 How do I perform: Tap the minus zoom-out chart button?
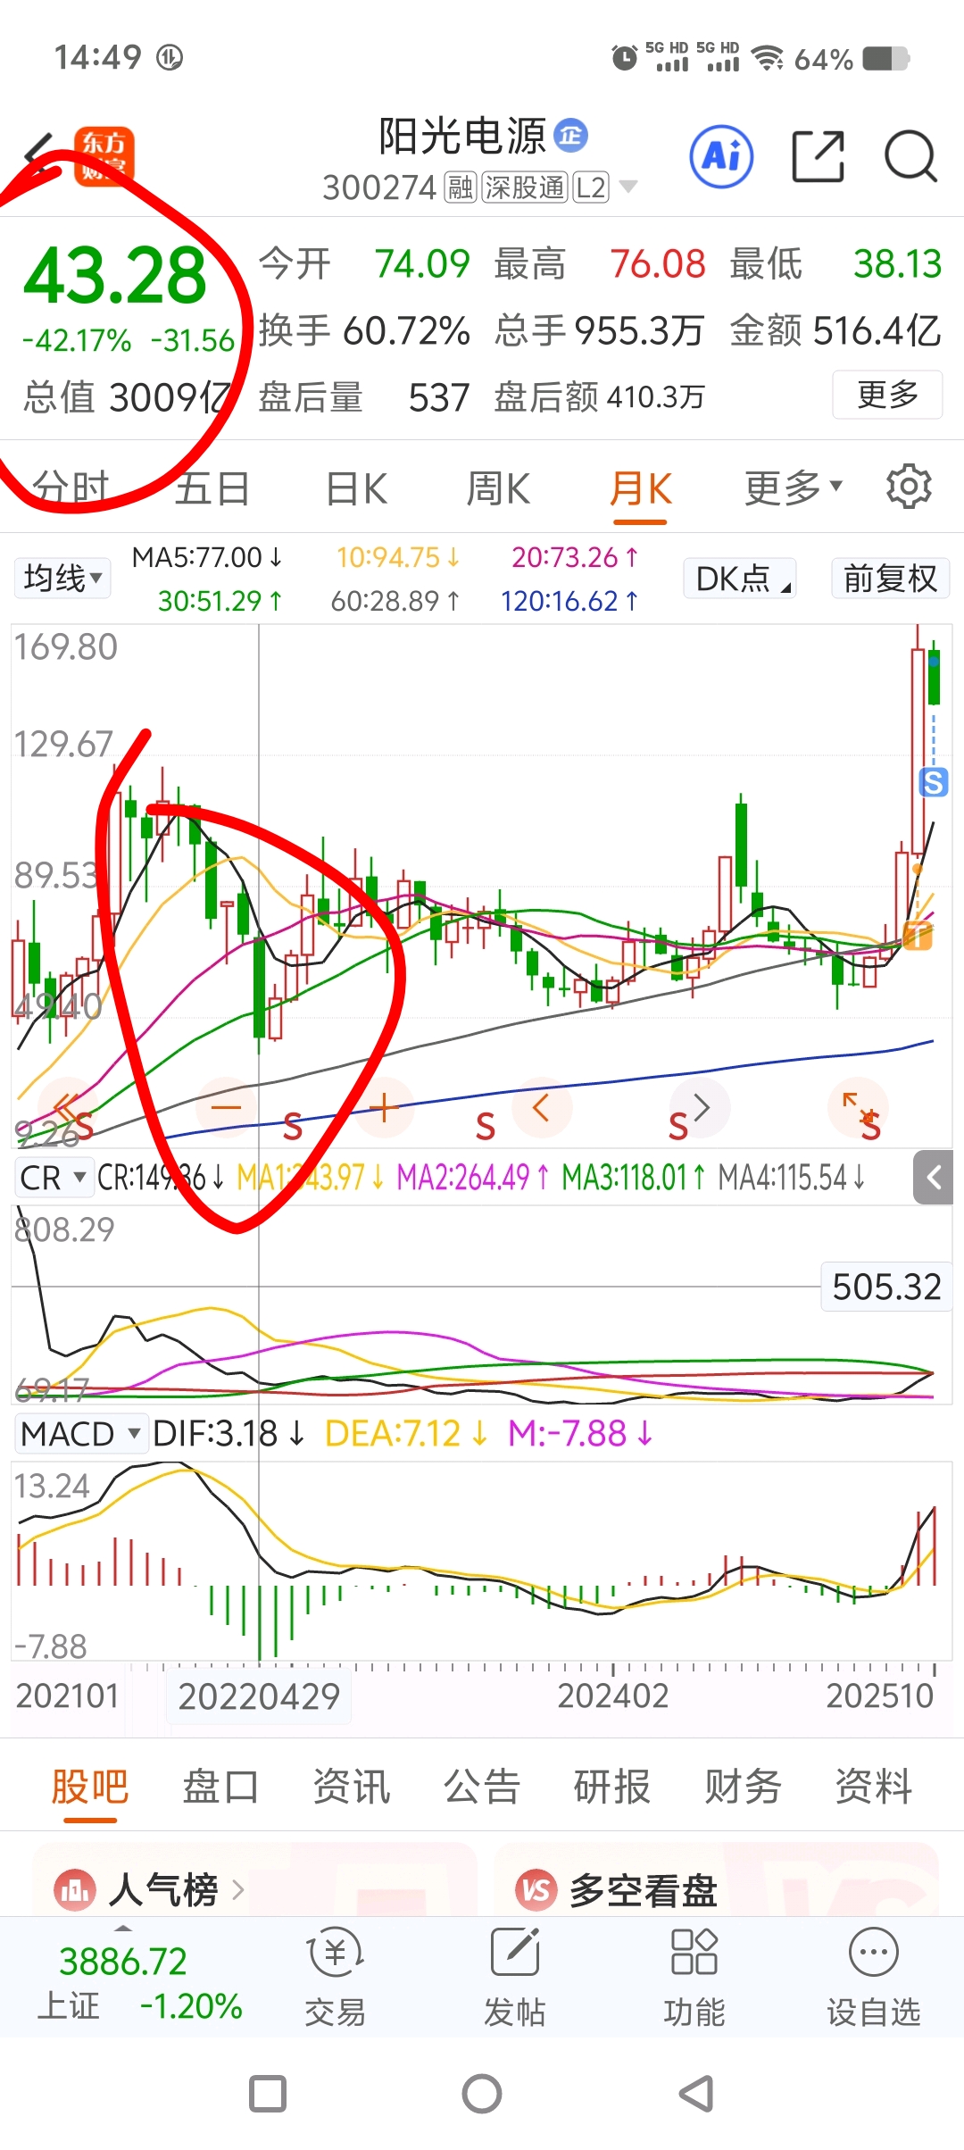coord(227,1108)
